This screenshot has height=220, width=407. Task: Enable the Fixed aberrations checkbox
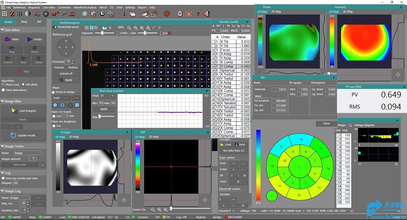(x=3, y=90)
